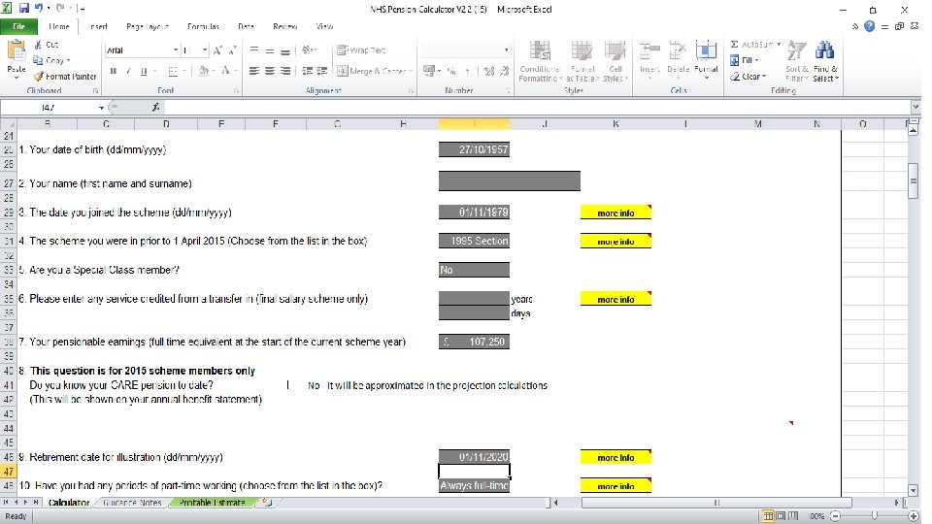Click Increase Indent icon

coord(322,71)
